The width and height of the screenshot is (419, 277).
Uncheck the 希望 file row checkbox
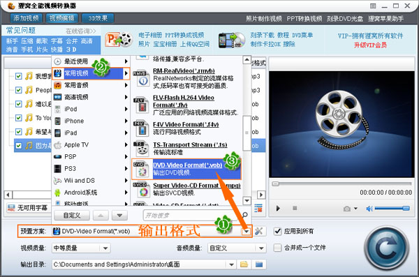click(18, 132)
